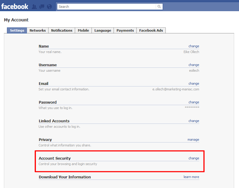The width and height of the screenshot is (239, 188).
Task: Click the Name section heading
Action: click(44, 46)
